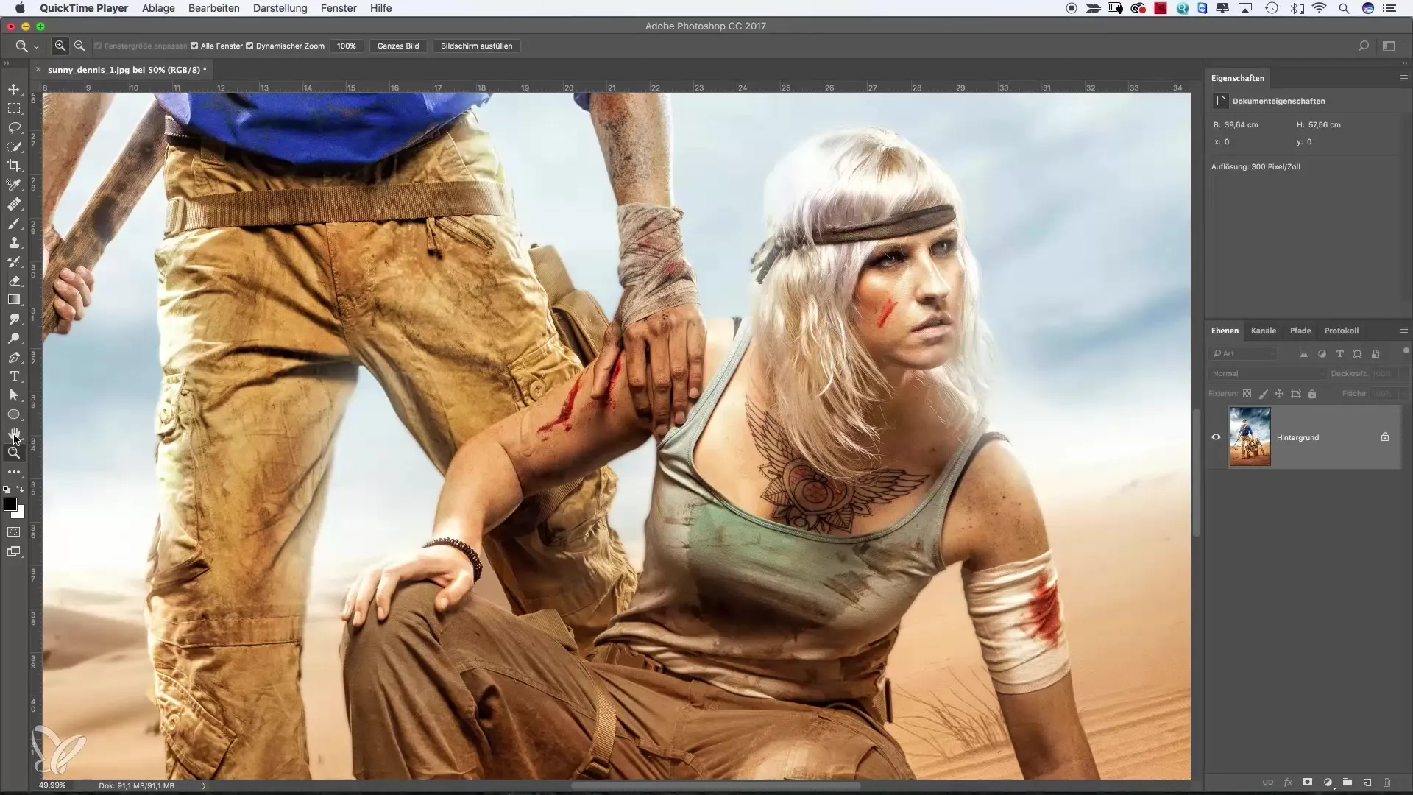
Task: Click the foreground color swatch
Action: pyautogui.click(x=10, y=504)
